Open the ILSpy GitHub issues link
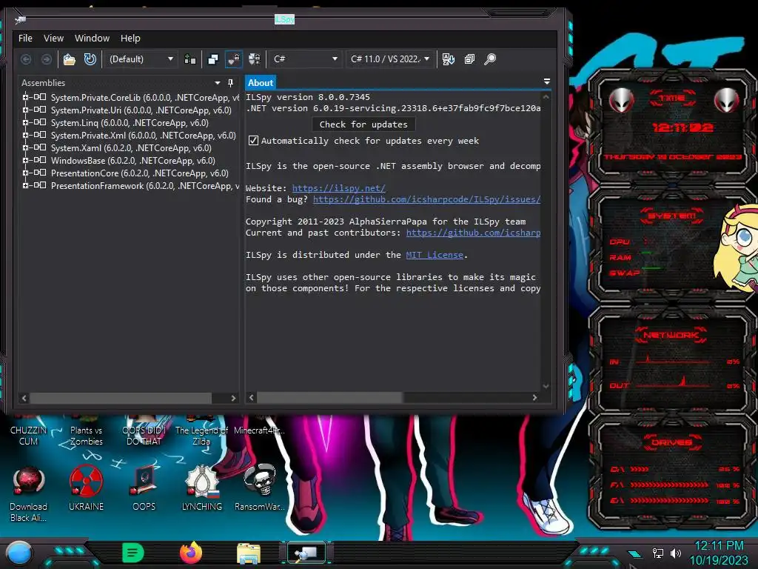 (x=426, y=199)
